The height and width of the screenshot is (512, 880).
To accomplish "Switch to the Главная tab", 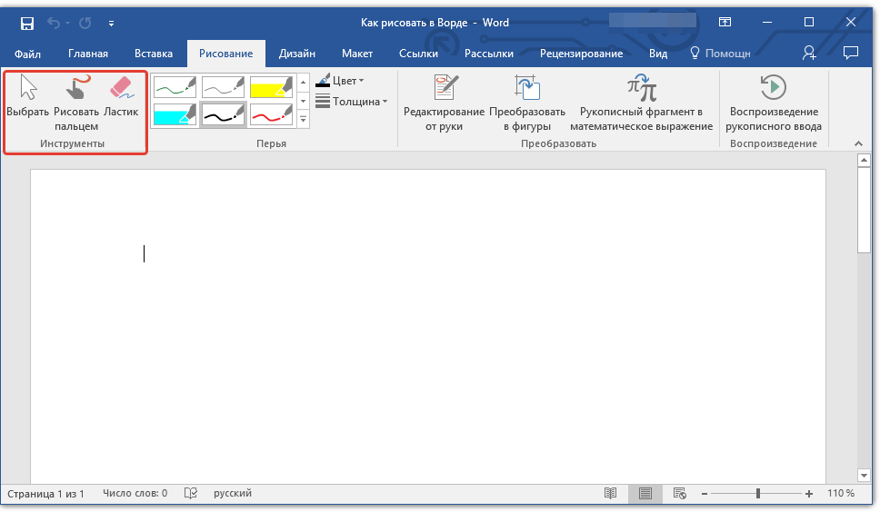I will tap(88, 54).
